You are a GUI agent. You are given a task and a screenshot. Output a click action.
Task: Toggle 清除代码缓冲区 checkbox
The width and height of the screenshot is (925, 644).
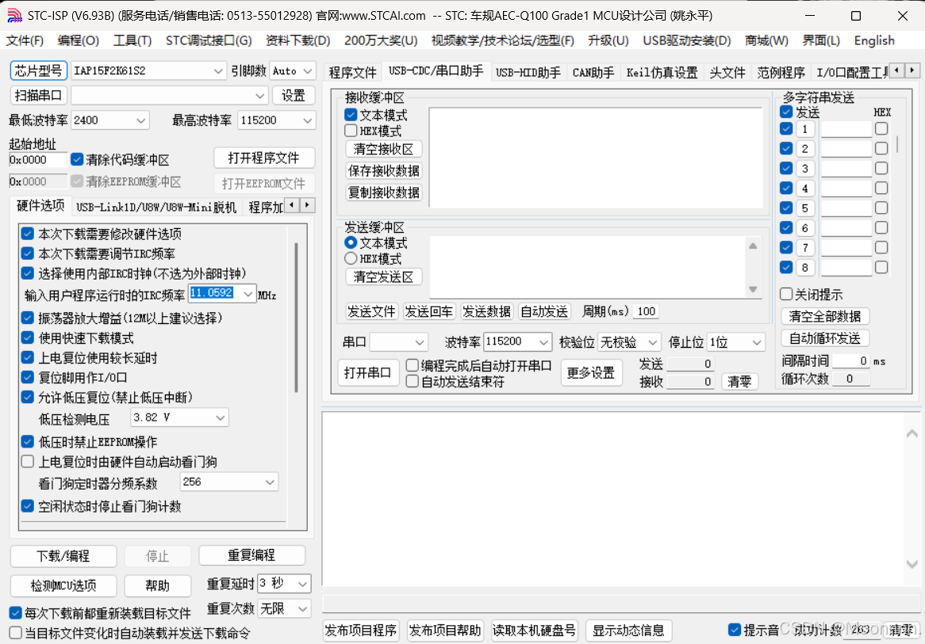tap(77, 159)
